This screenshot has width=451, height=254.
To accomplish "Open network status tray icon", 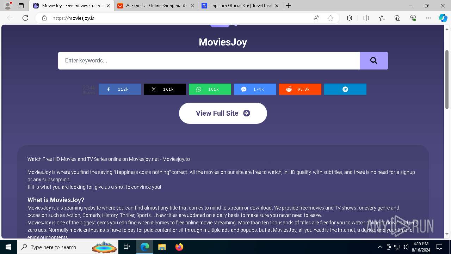I will [x=397, y=247].
